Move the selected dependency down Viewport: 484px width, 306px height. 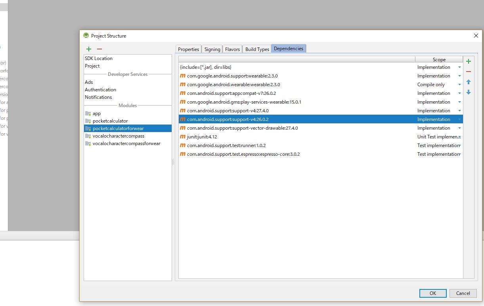469,93
